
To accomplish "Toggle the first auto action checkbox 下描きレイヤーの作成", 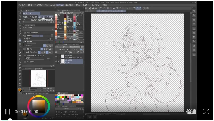I will (56, 112).
